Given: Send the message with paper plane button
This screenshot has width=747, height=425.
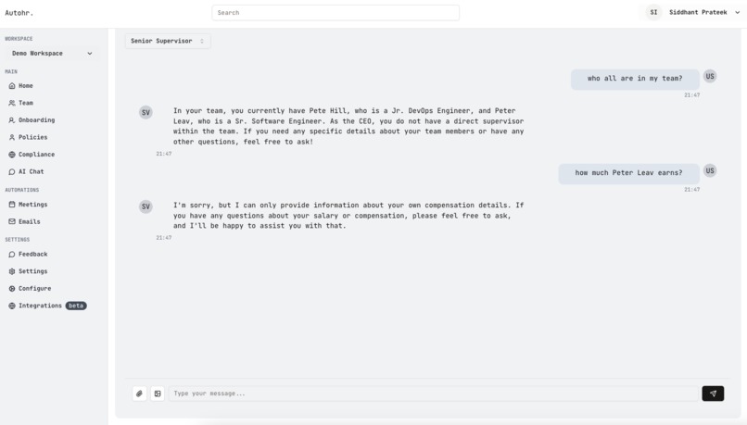Looking at the screenshot, I should (713, 394).
